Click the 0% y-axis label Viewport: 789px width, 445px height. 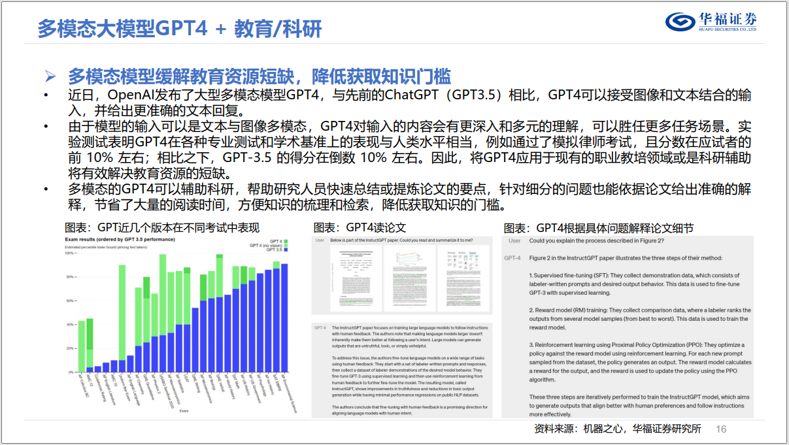(71, 372)
